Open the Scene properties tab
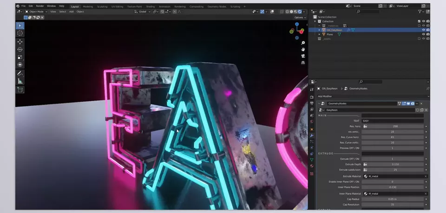Image resolution: width=446 pixels, height=213 pixels. 312,115
